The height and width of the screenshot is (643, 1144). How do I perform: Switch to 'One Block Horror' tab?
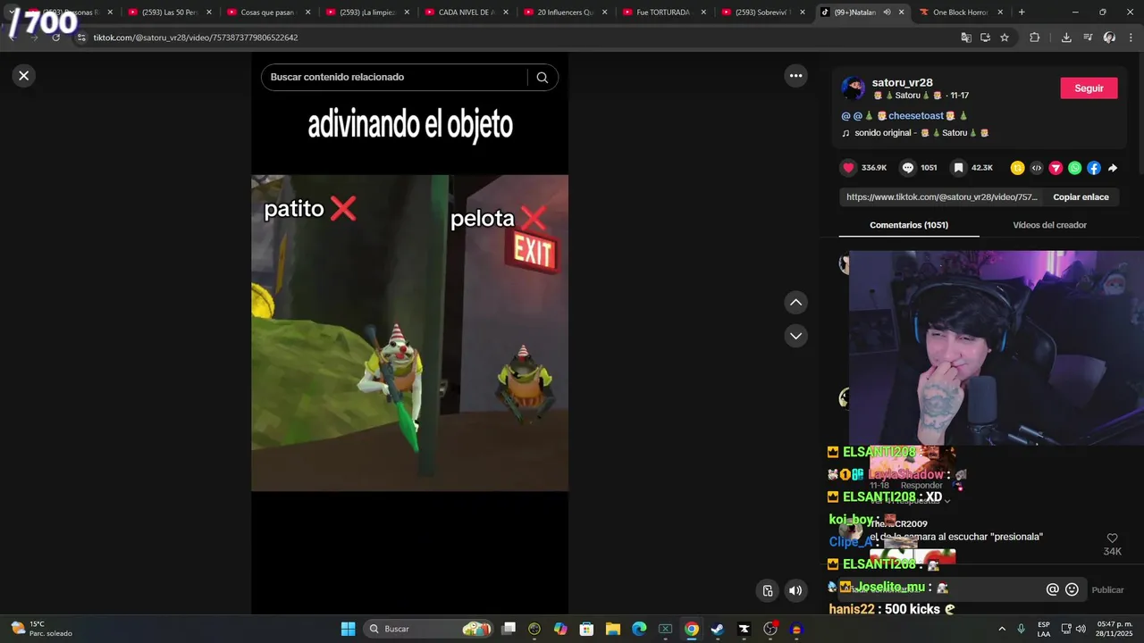click(x=961, y=13)
